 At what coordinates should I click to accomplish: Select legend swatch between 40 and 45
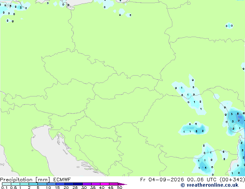click(105, 184)
